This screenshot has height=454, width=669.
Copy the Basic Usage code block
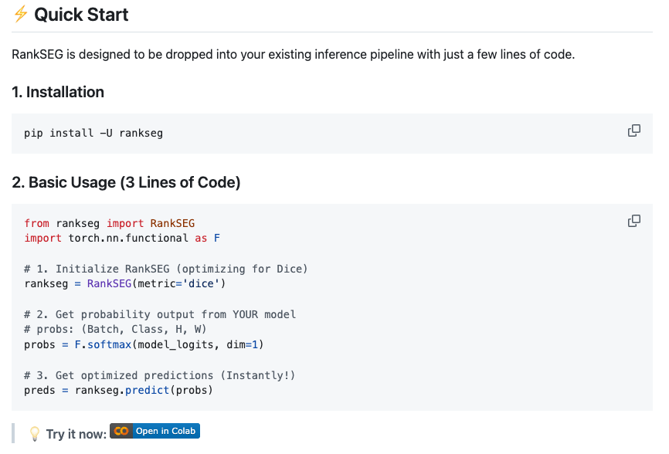click(x=634, y=221)
